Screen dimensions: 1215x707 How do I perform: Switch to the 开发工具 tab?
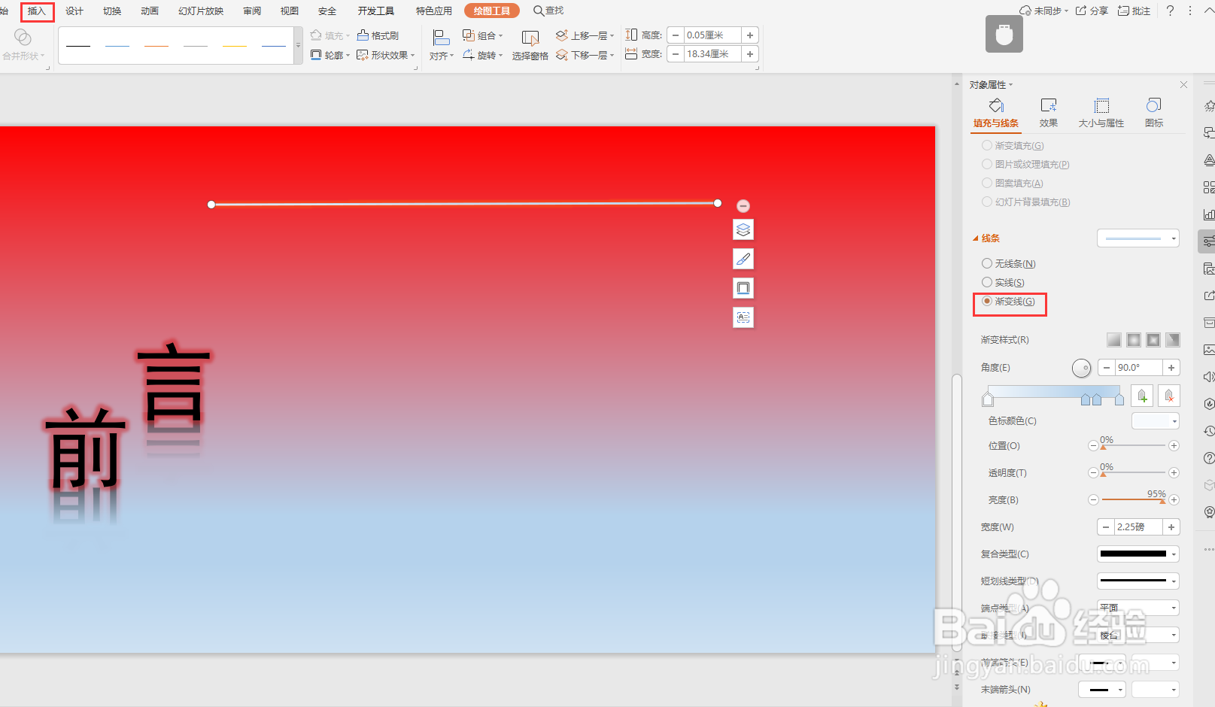tap(376, 11)
